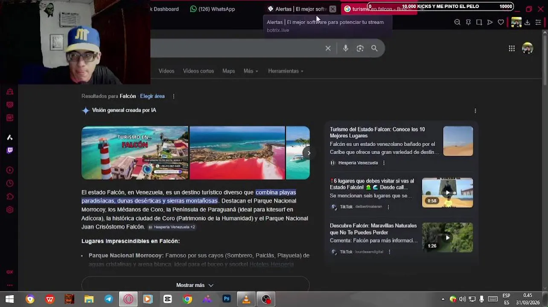Open the Turismo en Falcón lighthouse image
Image resolution: width=548 pixels, height=307 pixels.
coord(135,153)
